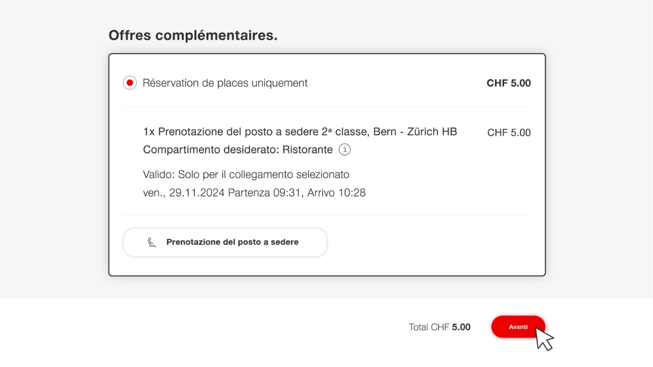Click the Avanti arrow button

click(518, 327)
